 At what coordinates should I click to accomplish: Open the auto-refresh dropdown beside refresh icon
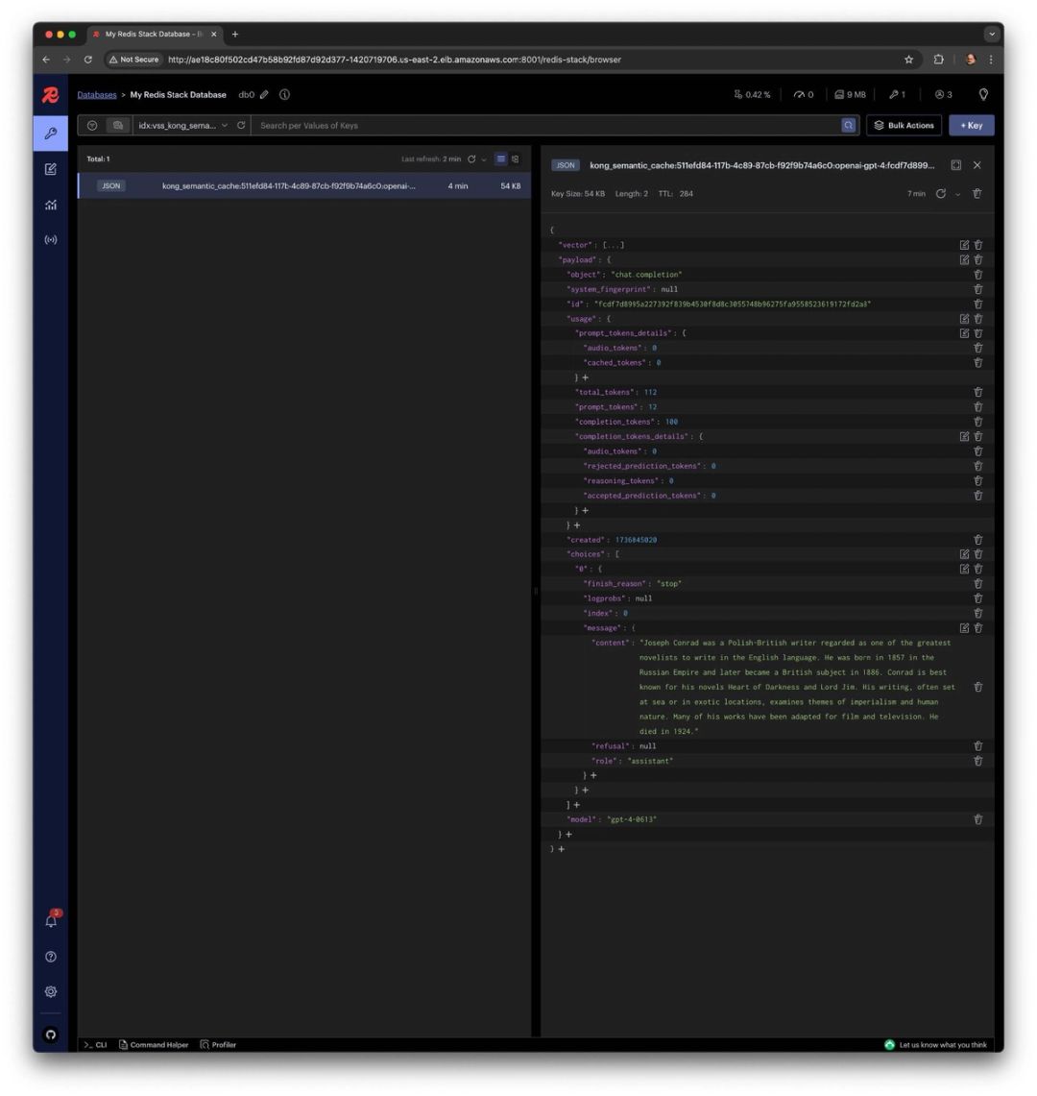tap(484, 159)
